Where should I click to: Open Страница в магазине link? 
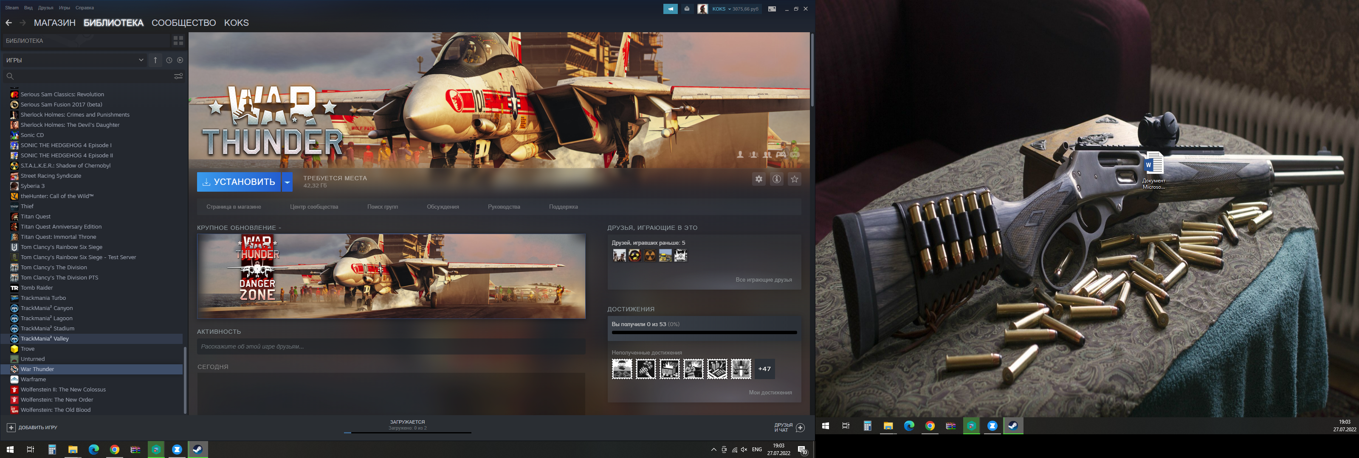click(234, 207)
